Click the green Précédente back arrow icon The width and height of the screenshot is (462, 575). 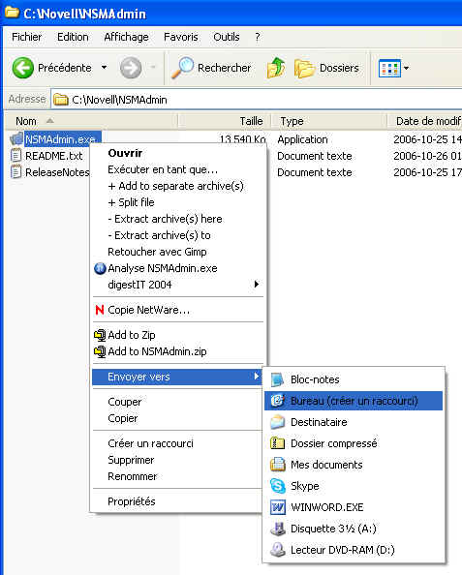(22, 68)
